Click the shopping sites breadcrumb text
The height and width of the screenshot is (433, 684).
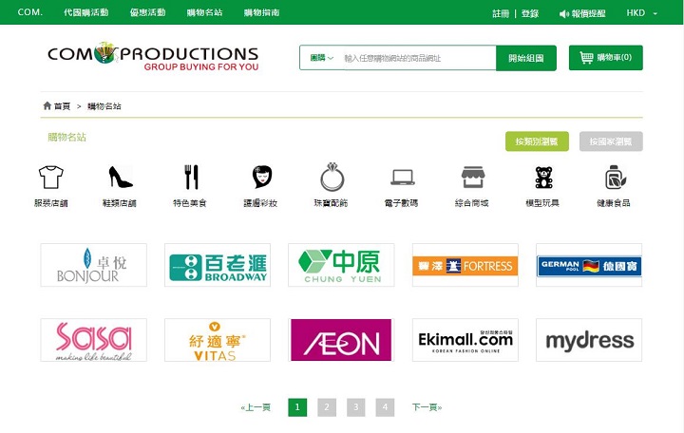(x=104, y=106)
